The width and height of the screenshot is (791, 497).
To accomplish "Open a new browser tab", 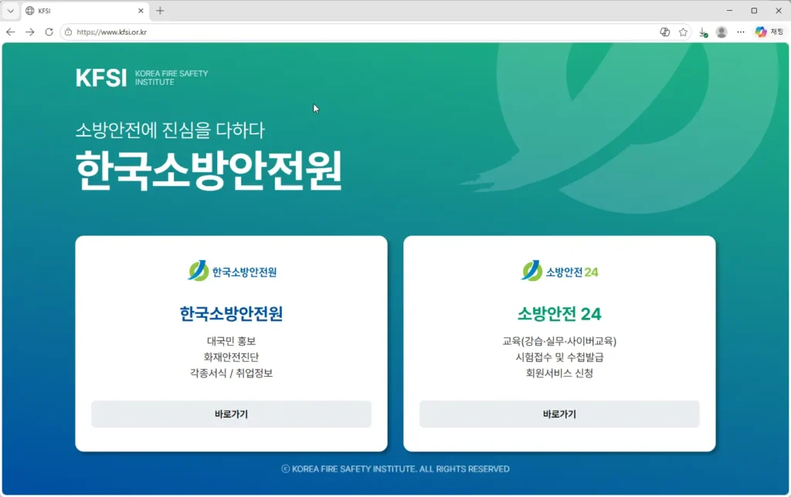I will click(x=160, y=11).
